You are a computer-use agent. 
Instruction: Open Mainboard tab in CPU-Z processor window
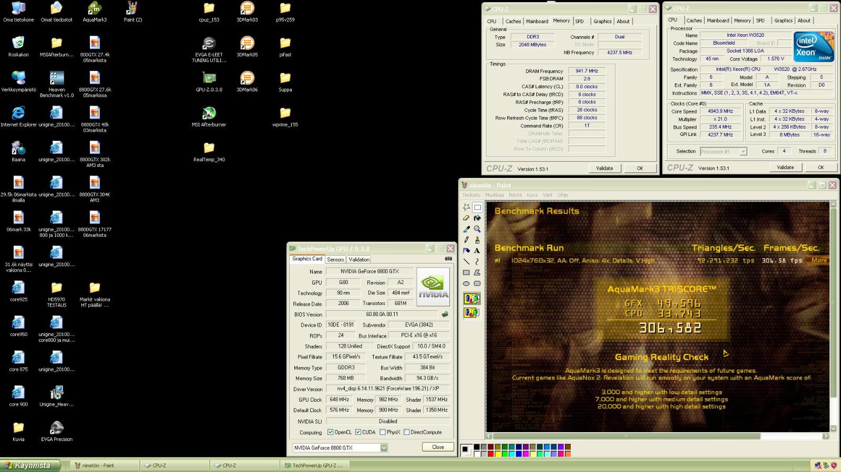[x=718, y=20]
